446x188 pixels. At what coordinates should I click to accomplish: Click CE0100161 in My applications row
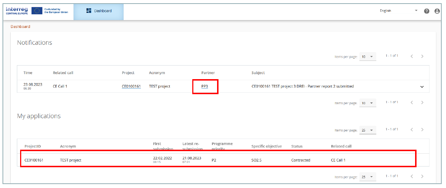pyautogui.click(x=34, y=160)
